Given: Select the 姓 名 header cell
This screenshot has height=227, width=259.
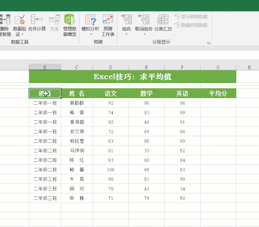Looking at the screenshot, I should tap(77, 93).
